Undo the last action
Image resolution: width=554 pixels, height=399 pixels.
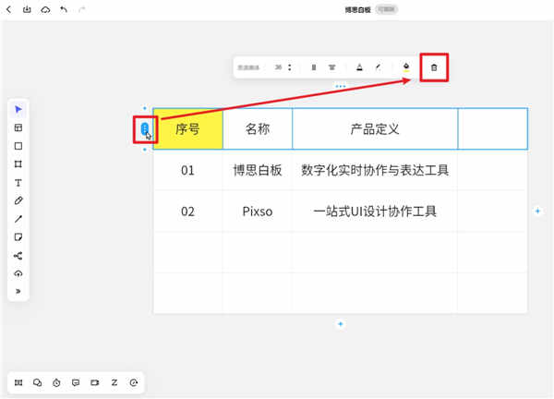click(x=63, y=9)
